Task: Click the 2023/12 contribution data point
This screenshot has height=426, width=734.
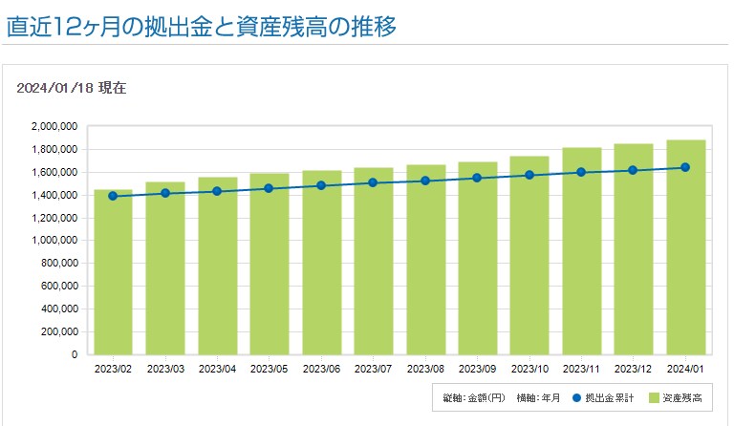Action: pos(633,170)
